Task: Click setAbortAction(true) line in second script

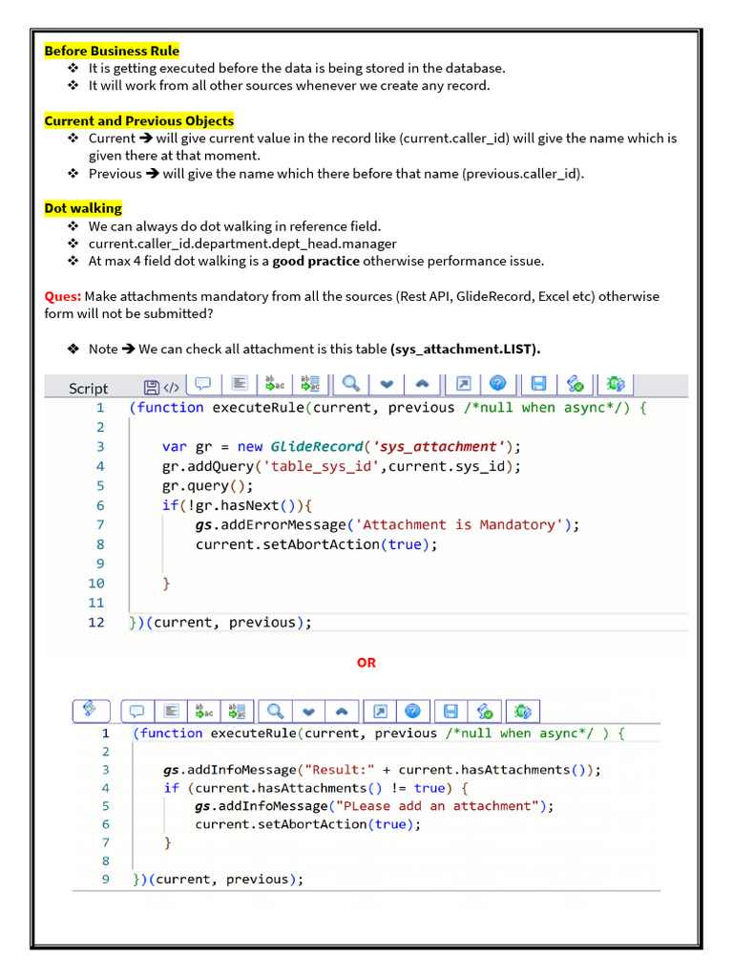Action: (308, 824)
